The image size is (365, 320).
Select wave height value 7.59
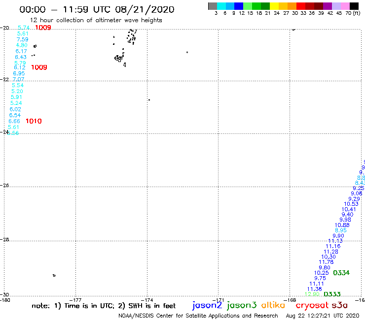point(22,39)
